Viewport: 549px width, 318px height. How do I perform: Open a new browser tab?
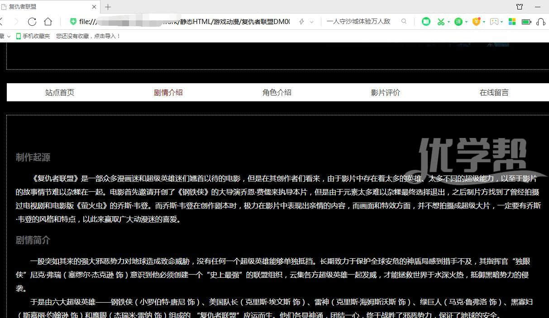(108, 7)
